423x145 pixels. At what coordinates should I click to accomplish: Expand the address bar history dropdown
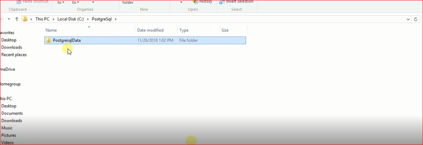pyautogui.click(x=408, y=19)
